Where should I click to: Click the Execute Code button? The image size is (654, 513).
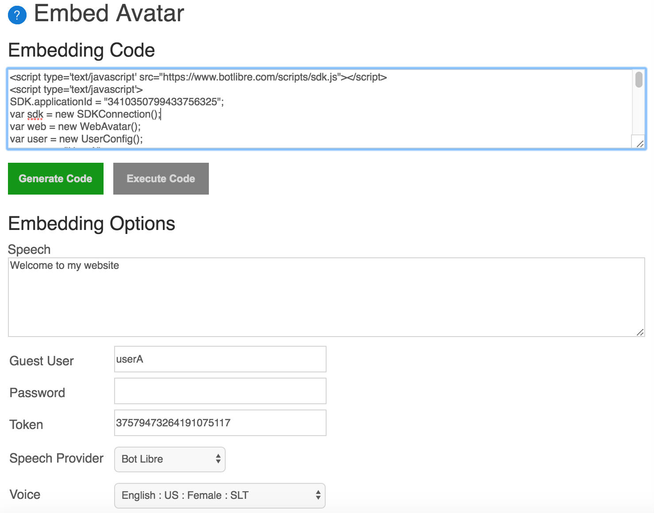pyautogui.click(x=161, y=179)
